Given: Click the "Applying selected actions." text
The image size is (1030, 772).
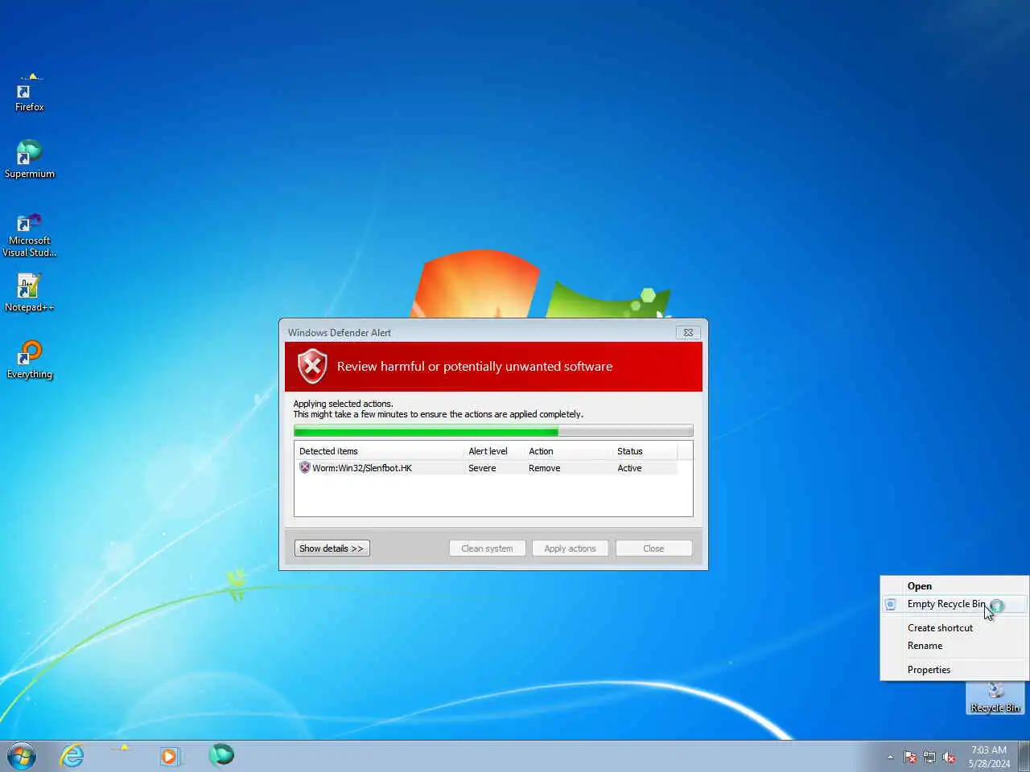Looking at the screenshot, I should coord(343,404).
